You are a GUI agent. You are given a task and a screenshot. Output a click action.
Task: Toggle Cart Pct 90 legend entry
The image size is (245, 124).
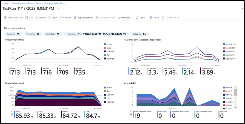(229, 55)
